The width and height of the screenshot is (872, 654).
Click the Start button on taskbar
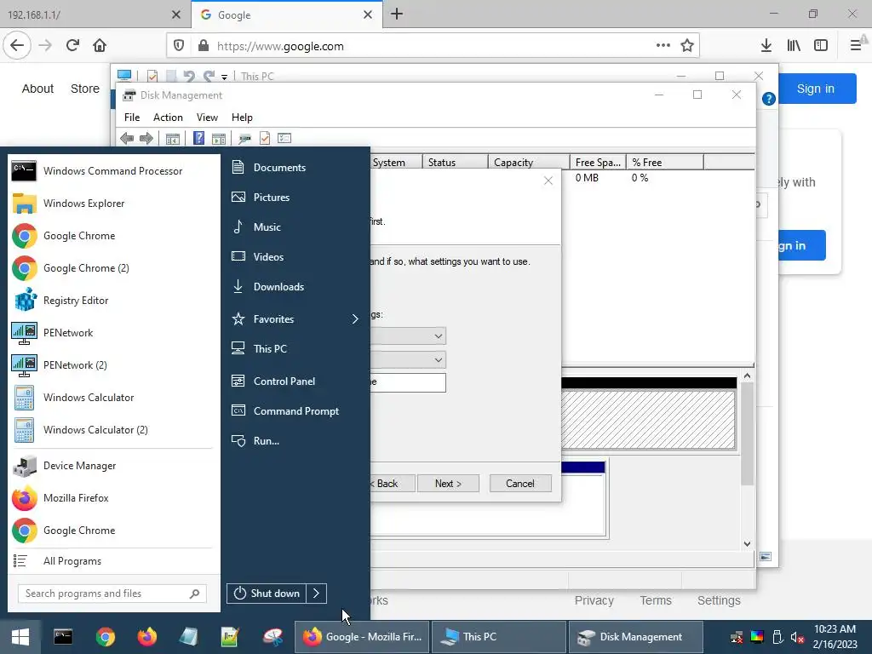[20, 637]
